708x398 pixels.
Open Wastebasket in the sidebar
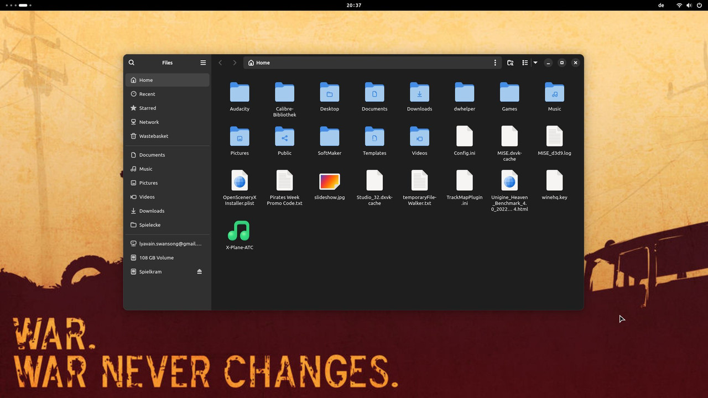(x=168, y=136)
